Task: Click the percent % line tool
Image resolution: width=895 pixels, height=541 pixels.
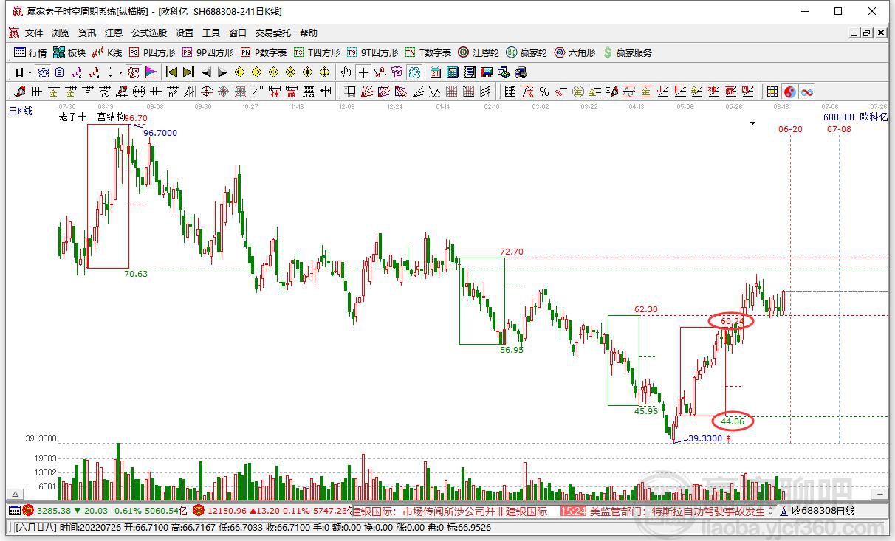Action: [x=544, y=92]
